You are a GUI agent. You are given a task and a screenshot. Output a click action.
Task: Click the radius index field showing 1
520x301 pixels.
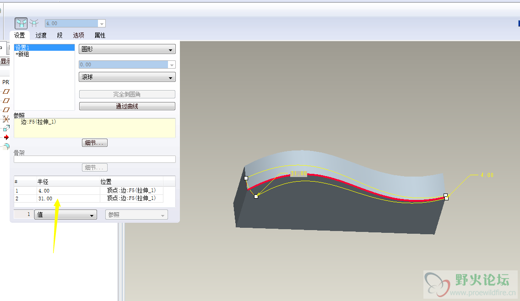coord(23,214)
